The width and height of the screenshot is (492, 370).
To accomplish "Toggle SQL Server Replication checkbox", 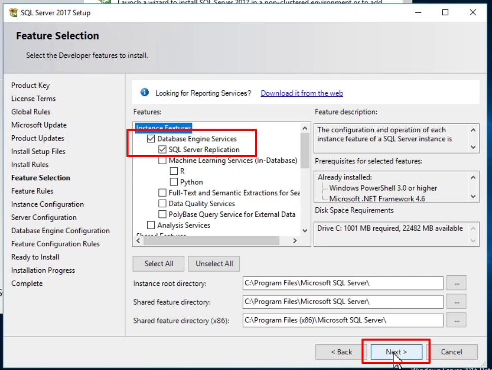I will click(x=162, y=150).
